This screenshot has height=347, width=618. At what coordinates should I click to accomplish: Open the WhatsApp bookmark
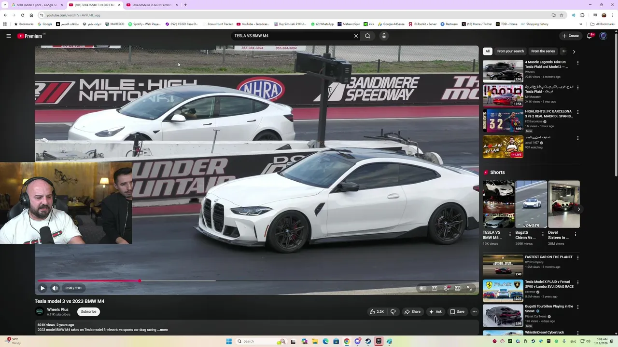click(322, 24)
